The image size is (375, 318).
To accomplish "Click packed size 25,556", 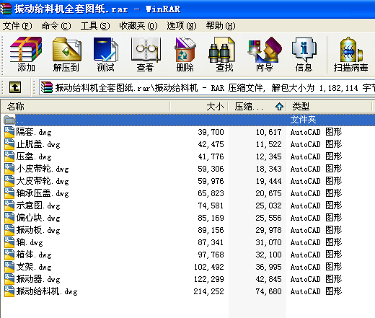I will (x=268, y=218).
